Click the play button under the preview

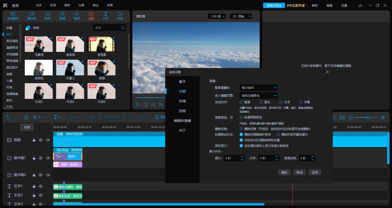(138, 104)
